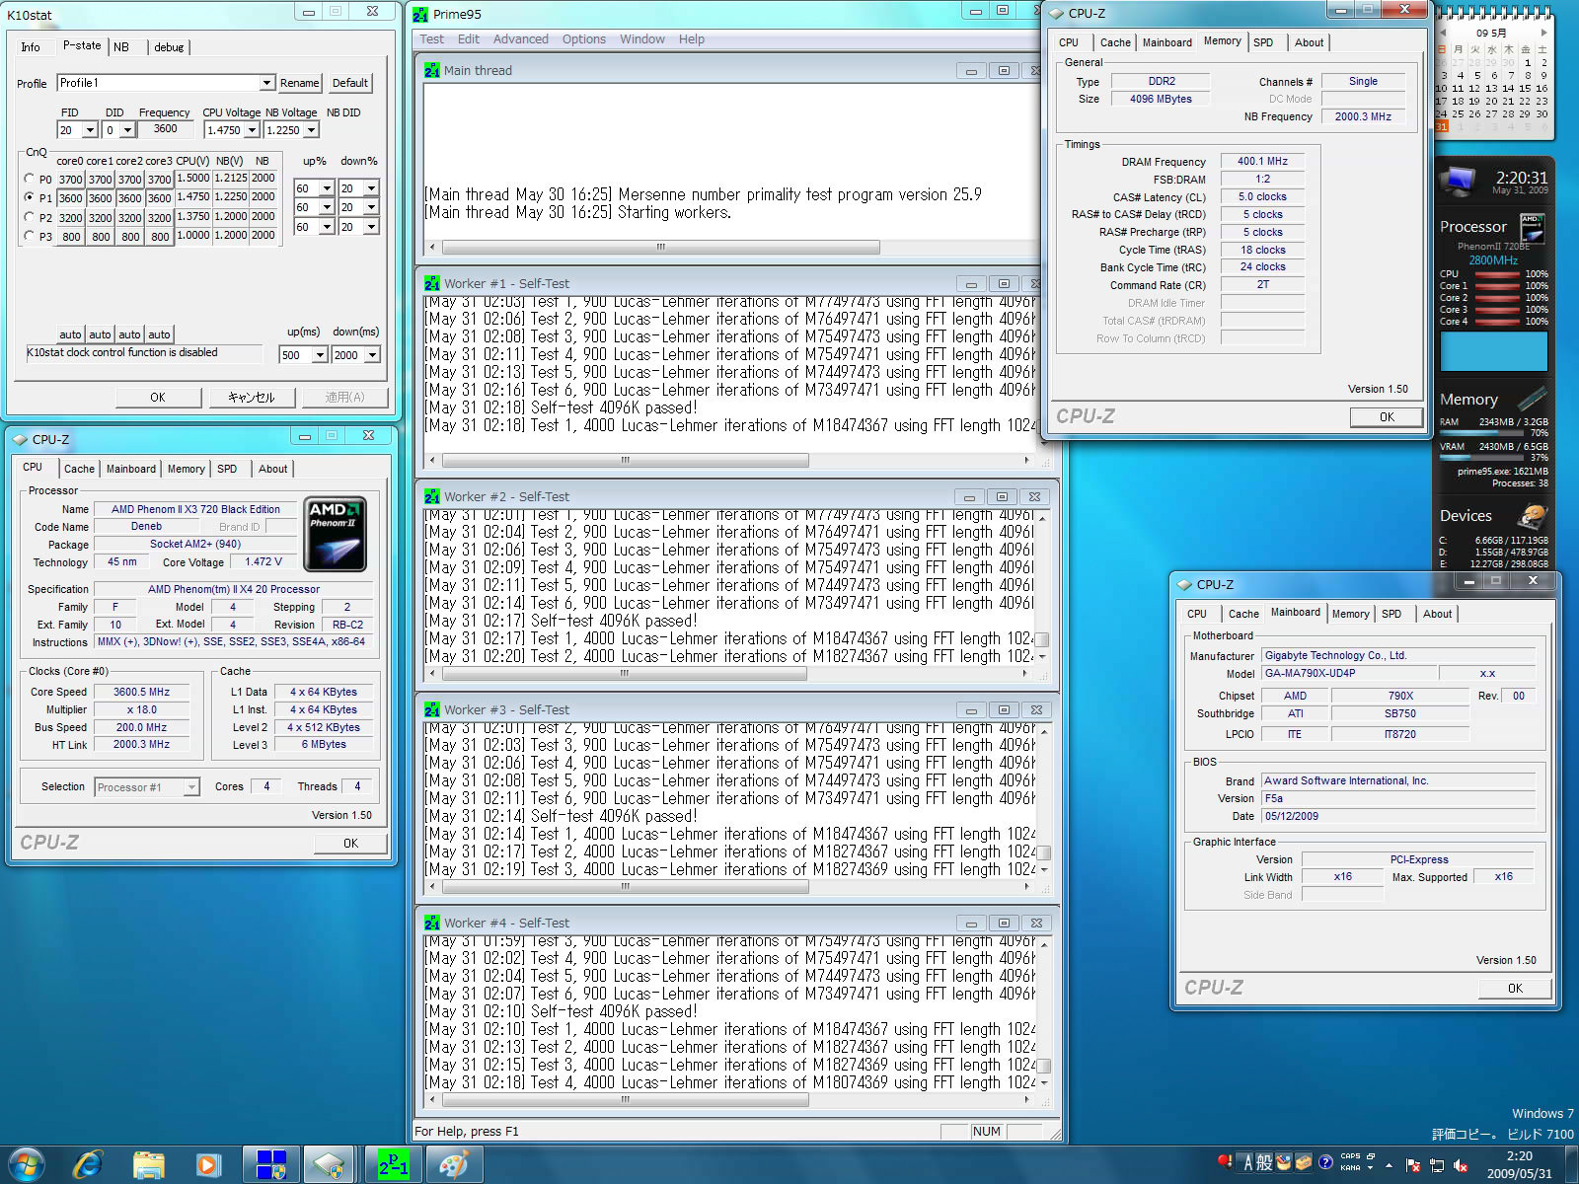Switch to the SPD tab in memory CPU-Z
This screenshot has height=1184, width=1579.
click(1262, 42)
